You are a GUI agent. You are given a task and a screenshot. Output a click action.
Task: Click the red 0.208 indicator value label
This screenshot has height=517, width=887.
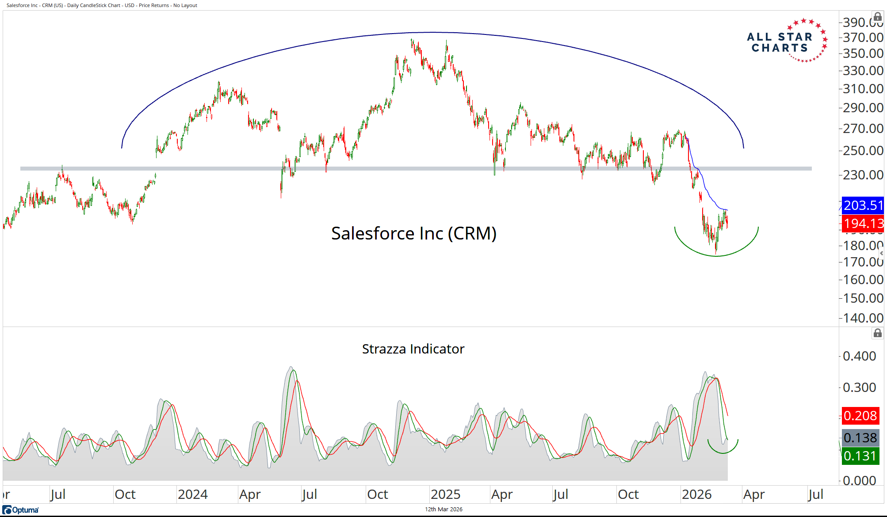pyautogui.click(x=860, y=416)
